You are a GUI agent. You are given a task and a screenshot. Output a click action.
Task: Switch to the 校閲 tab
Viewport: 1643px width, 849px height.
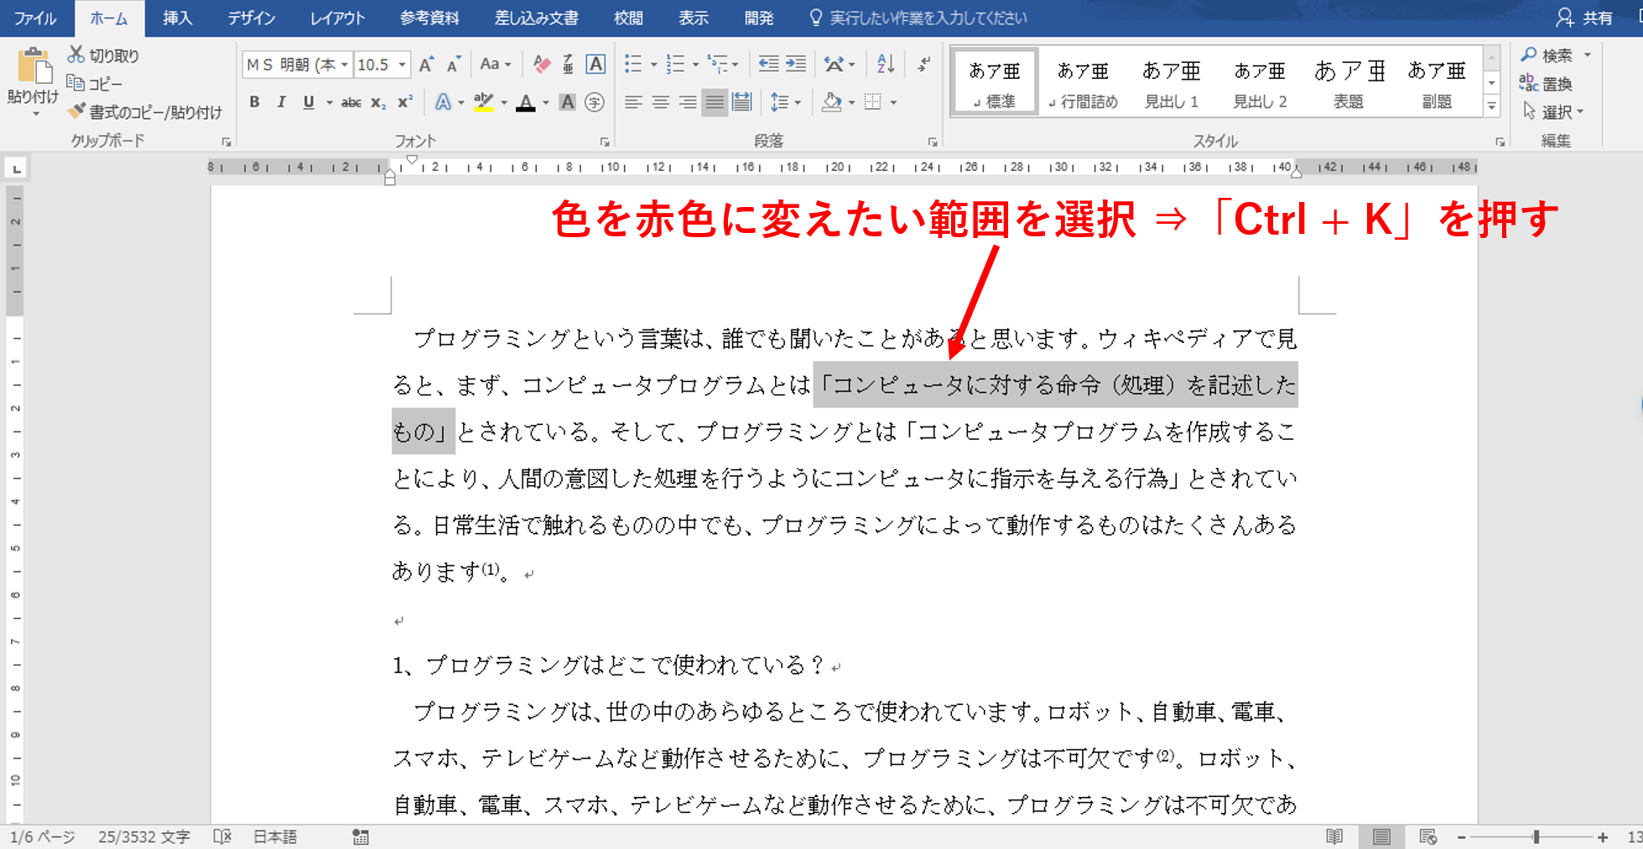coord(628,18)
